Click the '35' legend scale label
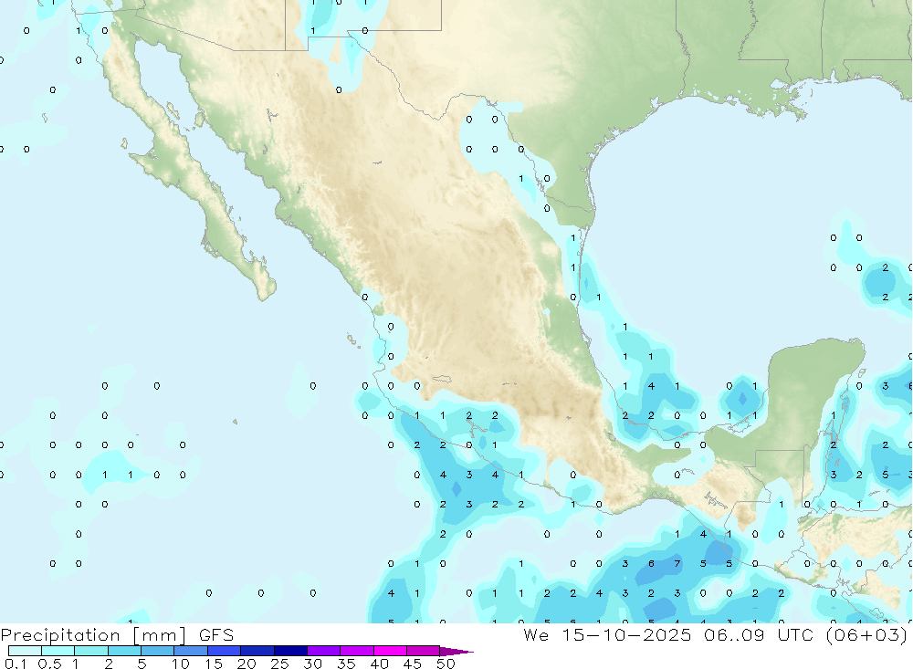Screen dimensions: 913x669 coord(346,664)
